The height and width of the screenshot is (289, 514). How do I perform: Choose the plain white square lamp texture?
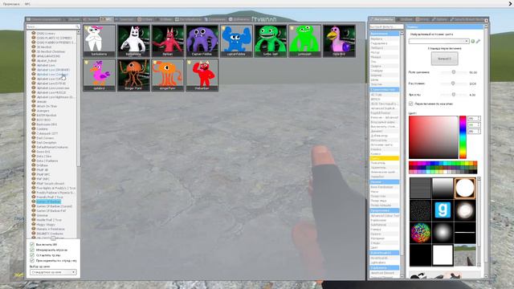443,255
